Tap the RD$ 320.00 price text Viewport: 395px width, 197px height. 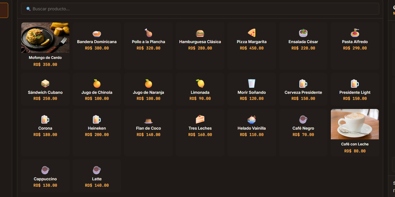[x=148, y=48]
